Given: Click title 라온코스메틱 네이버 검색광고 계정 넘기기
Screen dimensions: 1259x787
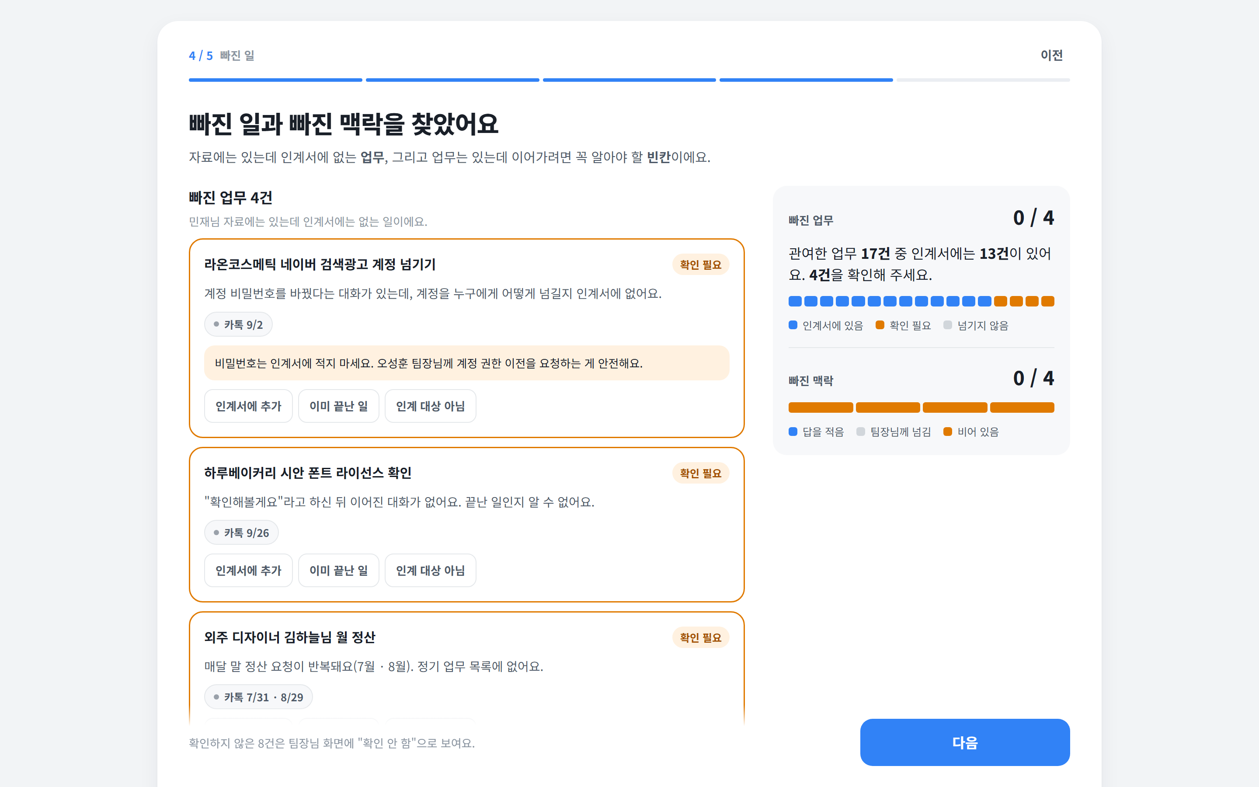Looking at the screenshot, I should [x=320, y=265].
